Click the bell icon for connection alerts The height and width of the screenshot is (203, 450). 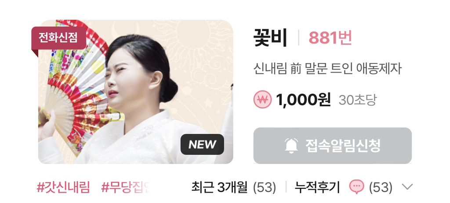pos(291,146)
